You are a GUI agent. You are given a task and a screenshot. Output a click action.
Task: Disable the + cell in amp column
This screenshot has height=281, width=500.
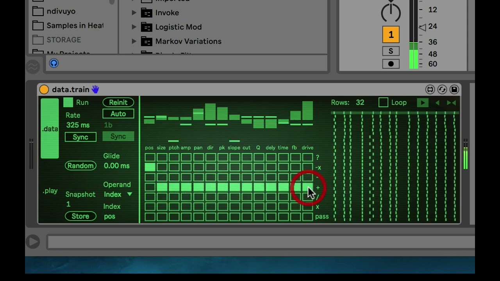pos(186,187)
